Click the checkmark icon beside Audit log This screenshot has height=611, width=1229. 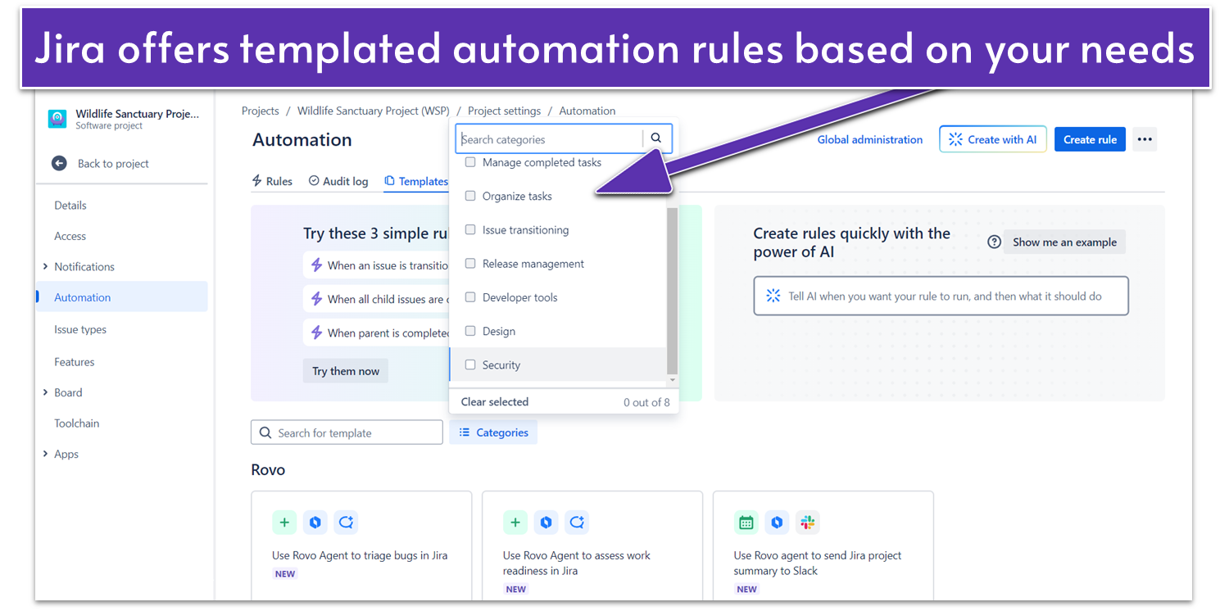point(314,181)
